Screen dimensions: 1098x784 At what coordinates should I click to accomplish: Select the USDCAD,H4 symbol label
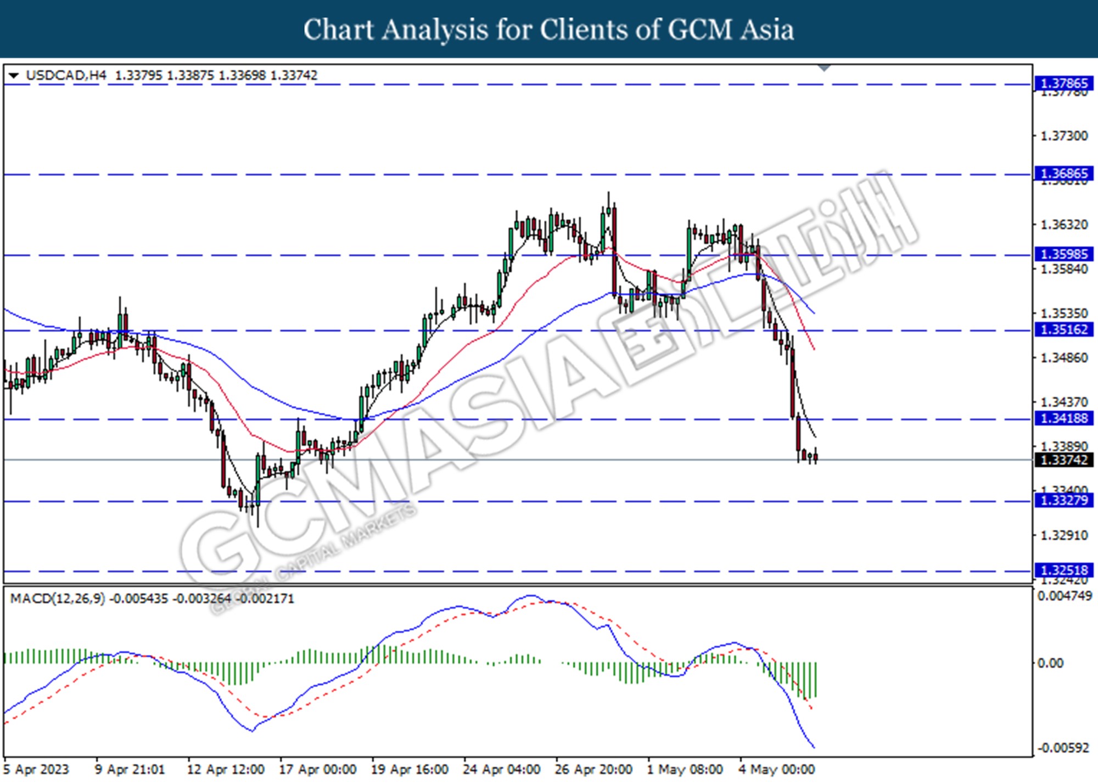66,75
